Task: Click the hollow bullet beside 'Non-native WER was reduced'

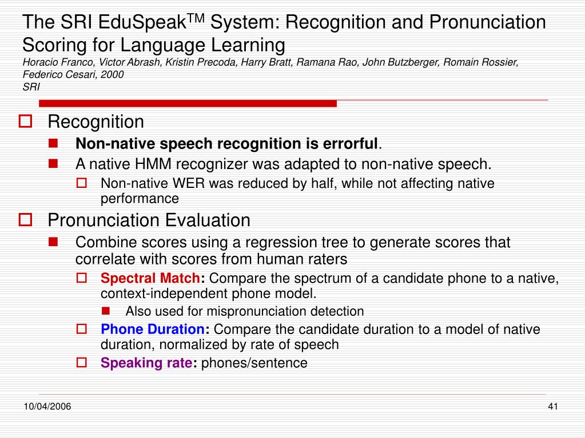Action: (x=82, y=183)
